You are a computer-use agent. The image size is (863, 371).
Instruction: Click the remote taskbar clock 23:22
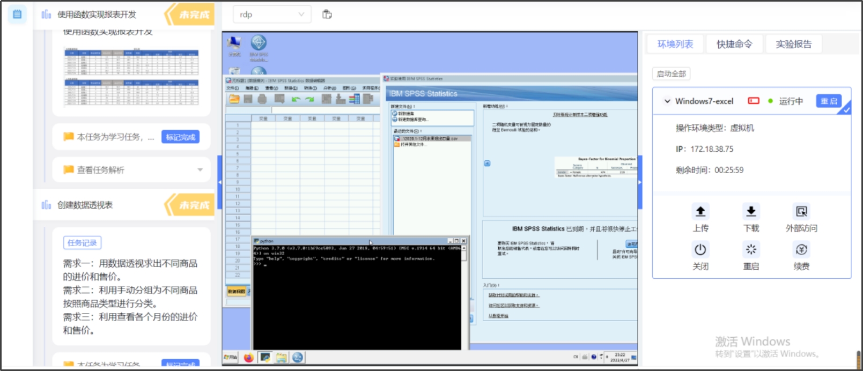click(620, 358)
